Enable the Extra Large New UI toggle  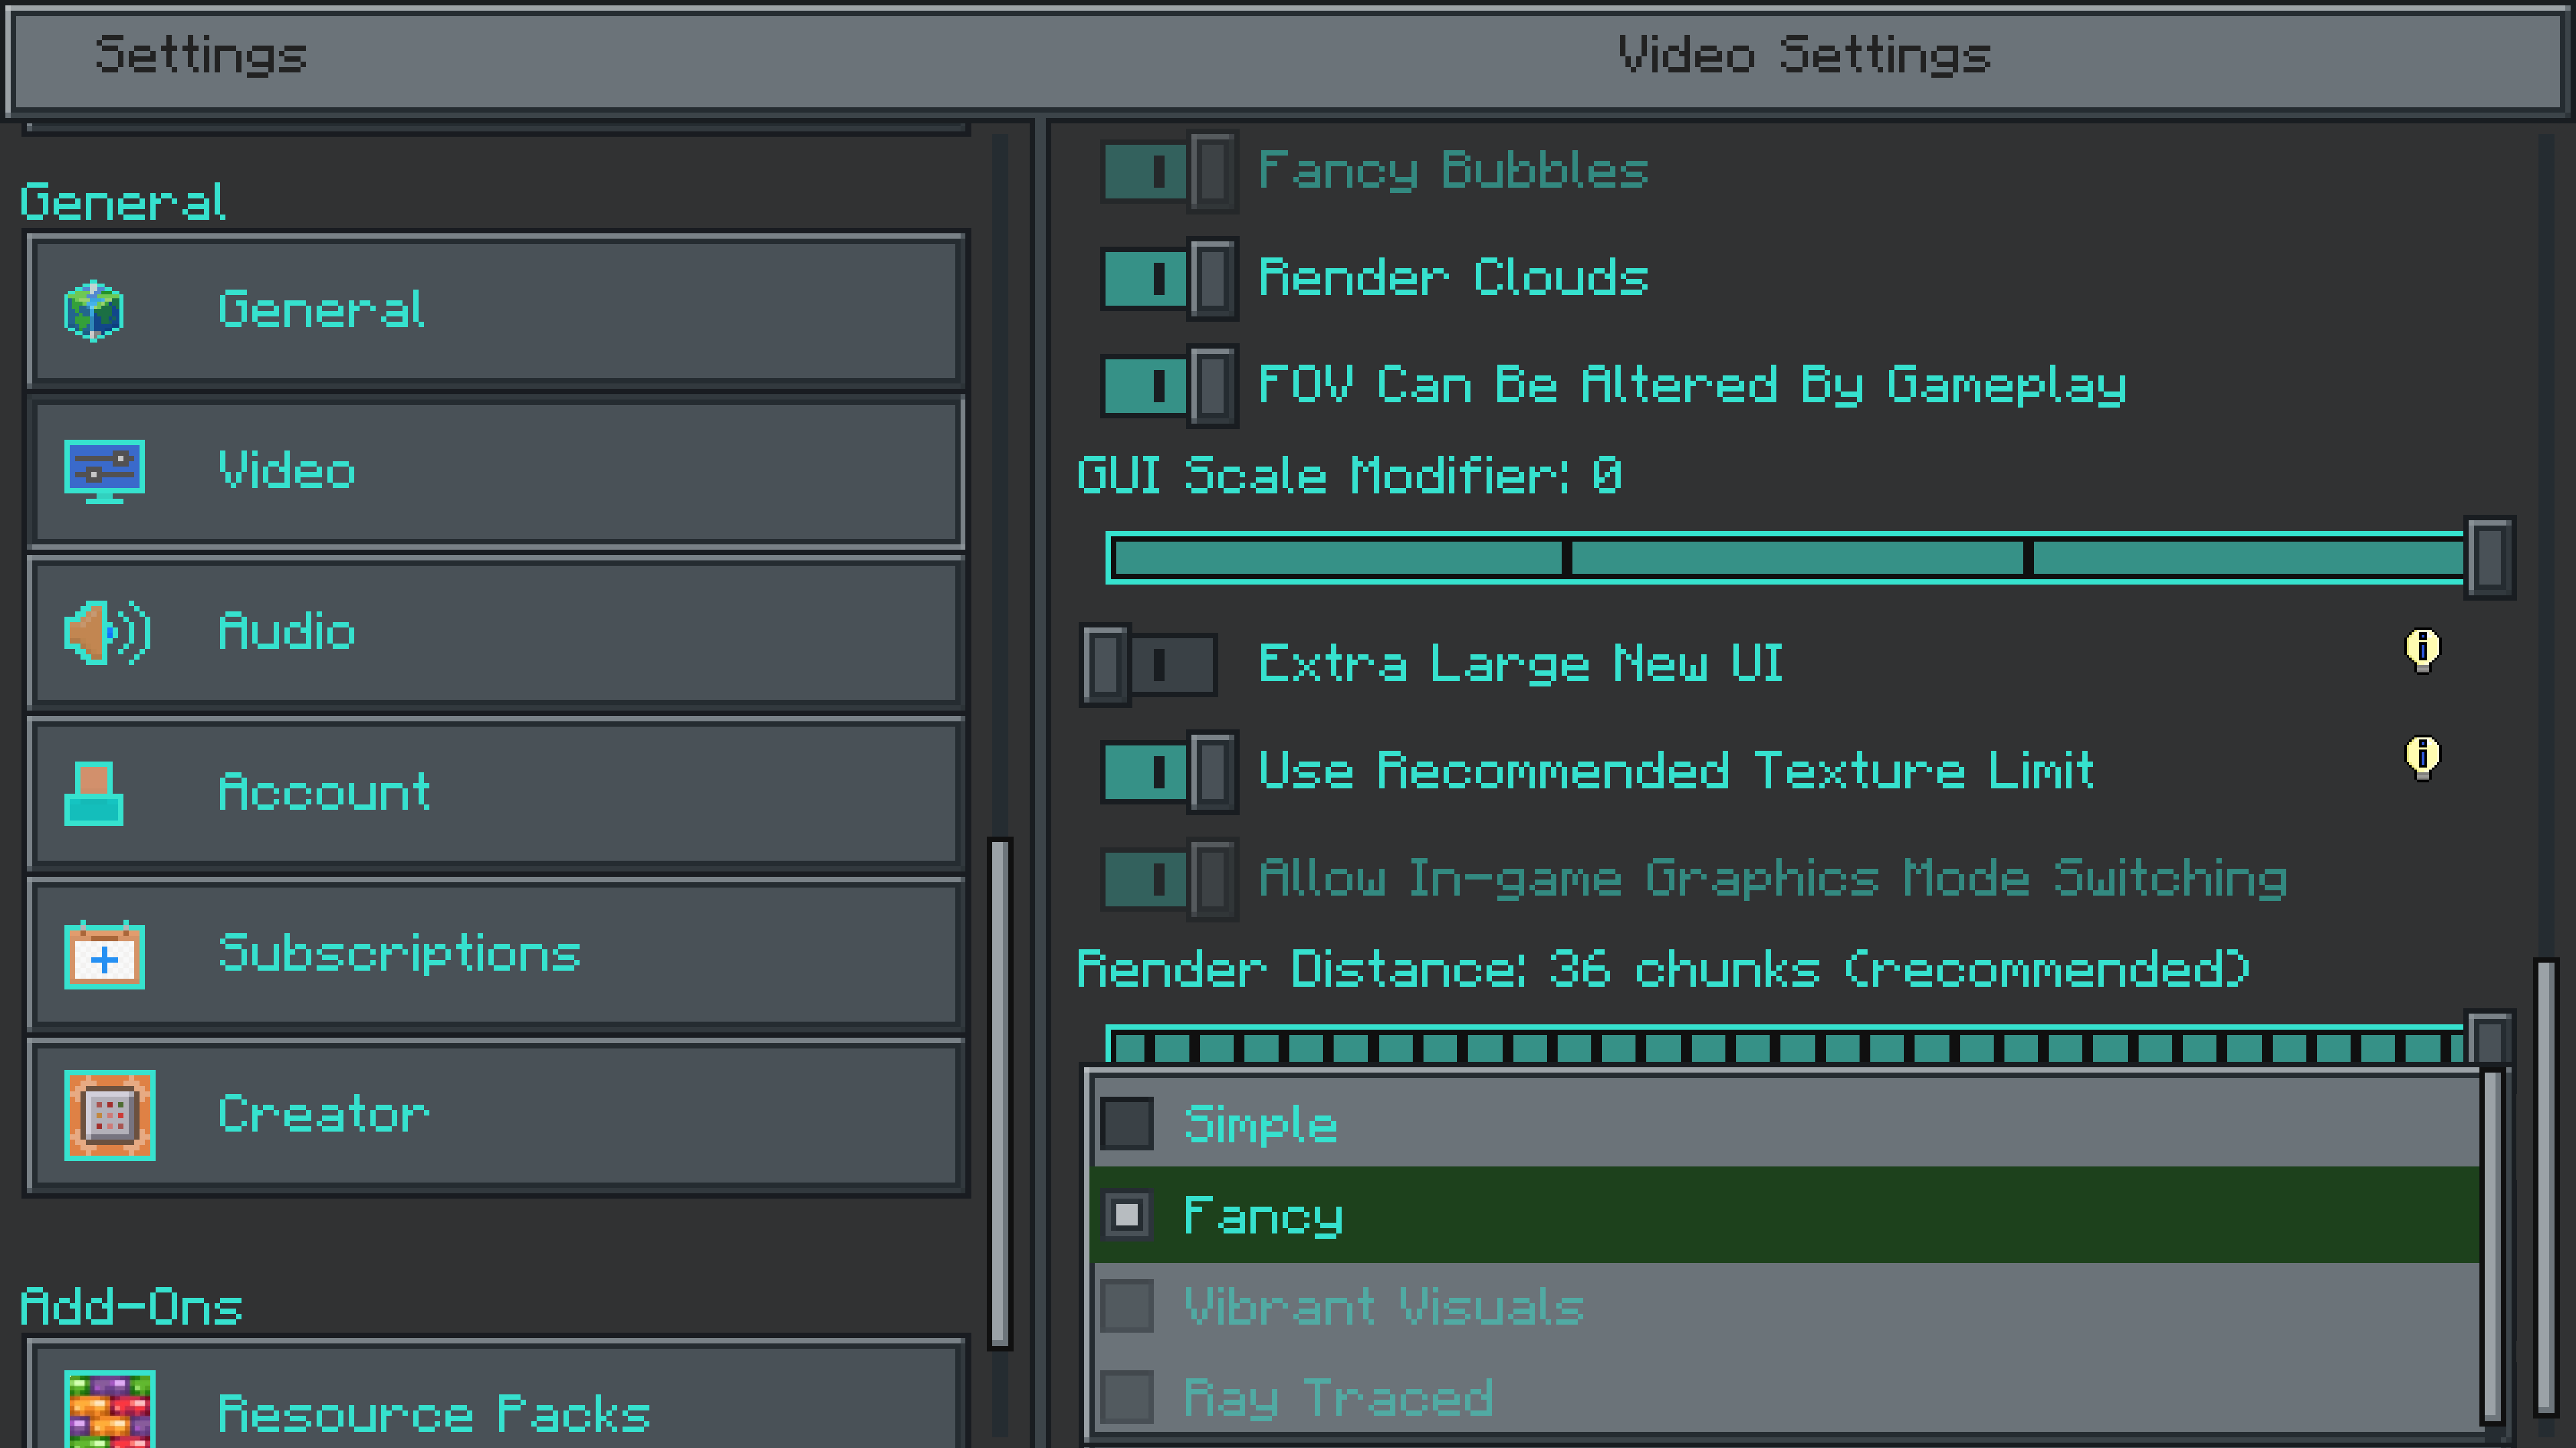1148,664
